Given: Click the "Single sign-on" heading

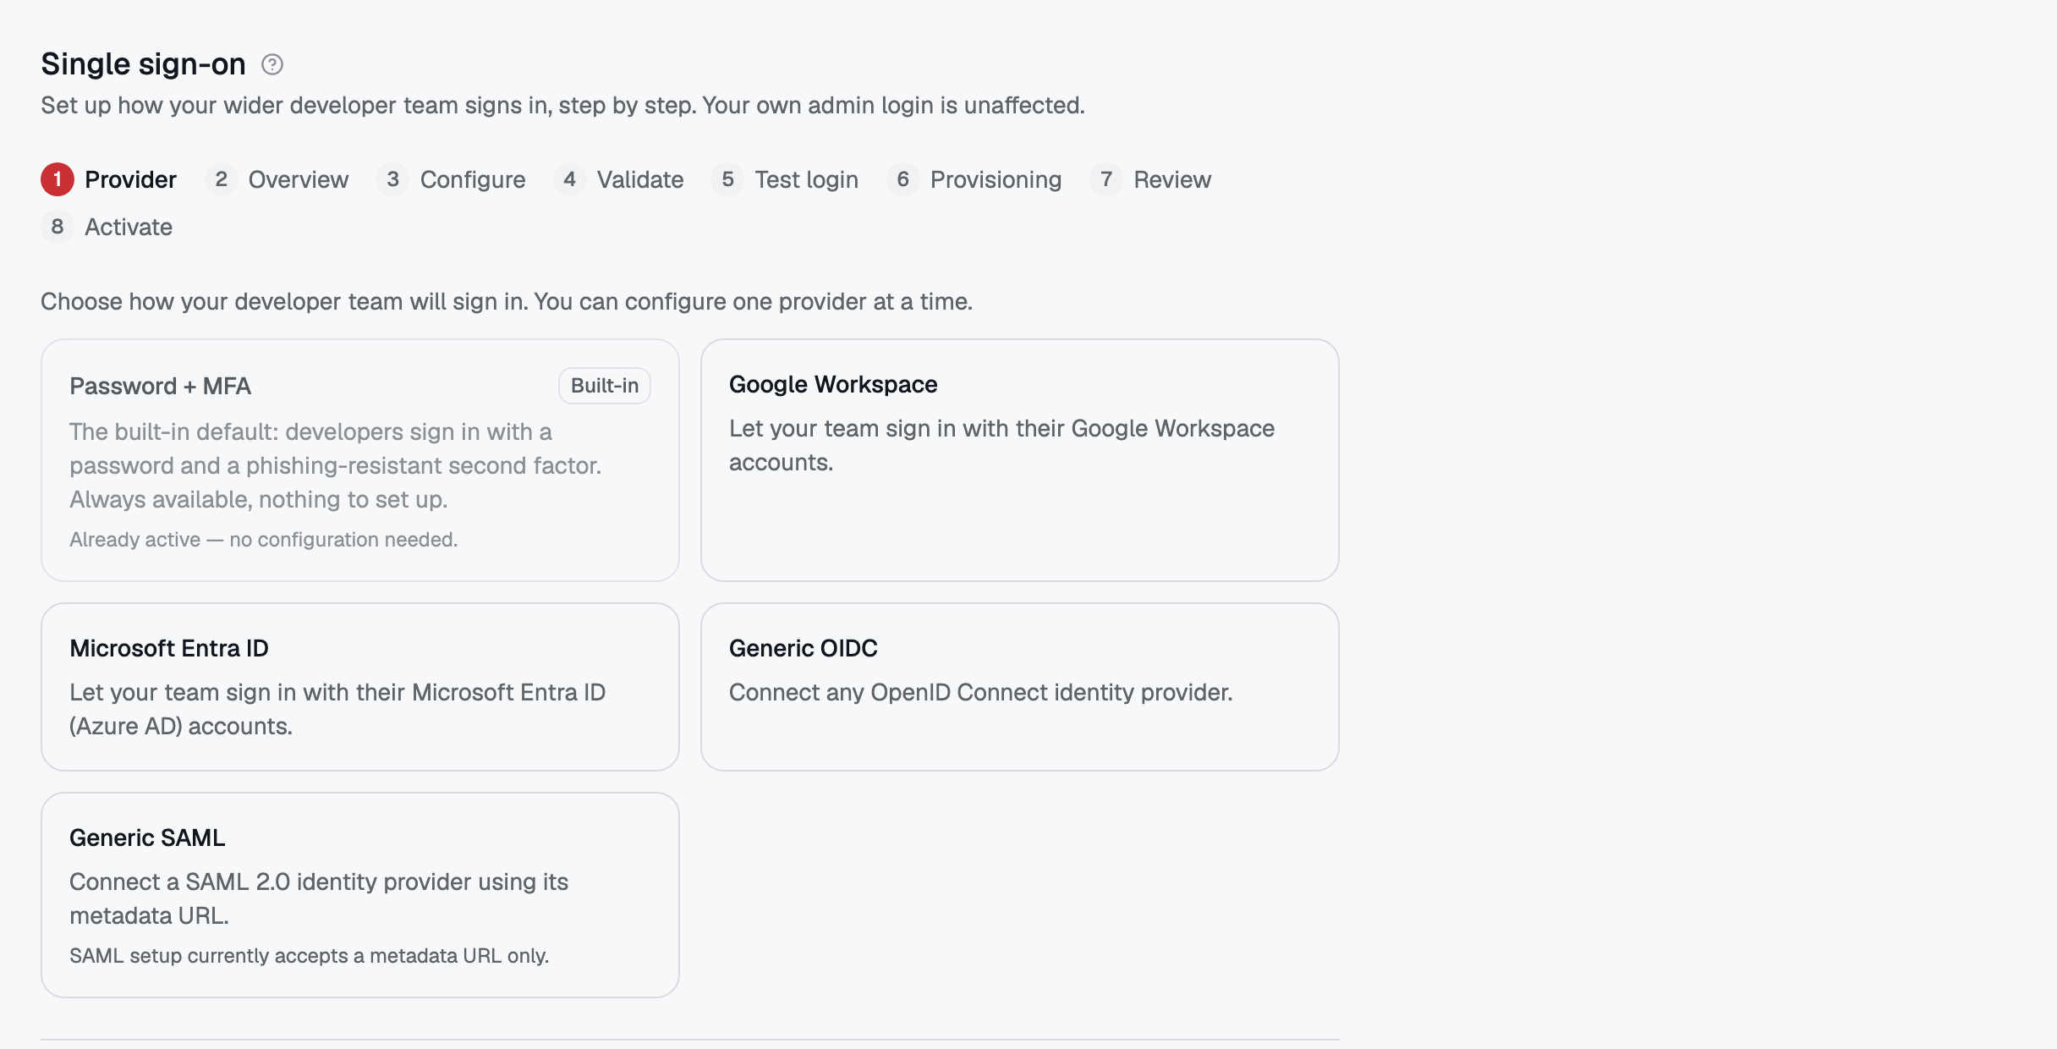Looking at the screenshot, I should [x=144, y=64].
